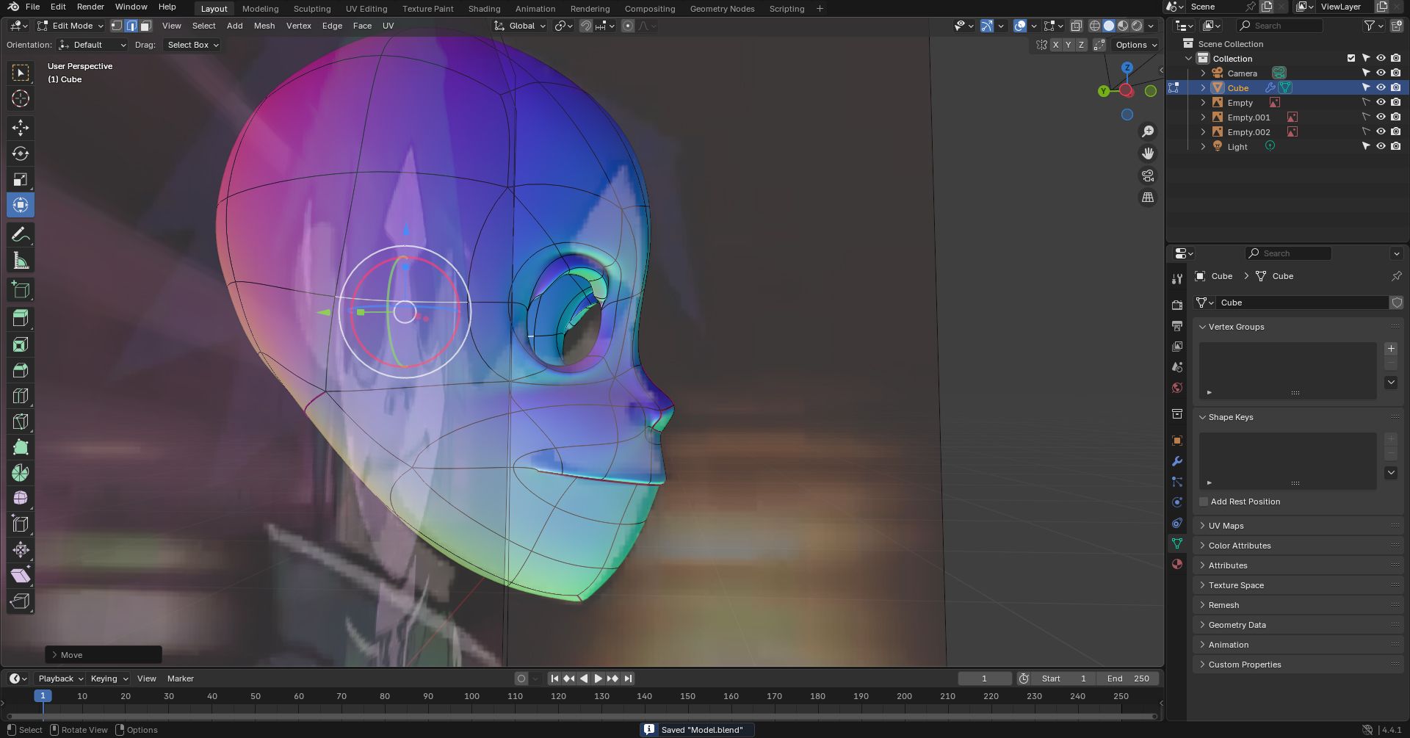Select the Move tool in toolbar
This screenshot has width=1410, height=738.
pos(21,128)
